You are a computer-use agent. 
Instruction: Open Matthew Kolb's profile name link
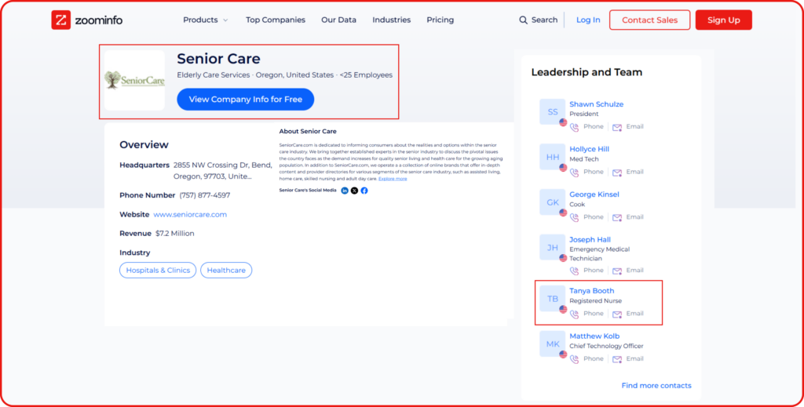click(x=594, y=336)
